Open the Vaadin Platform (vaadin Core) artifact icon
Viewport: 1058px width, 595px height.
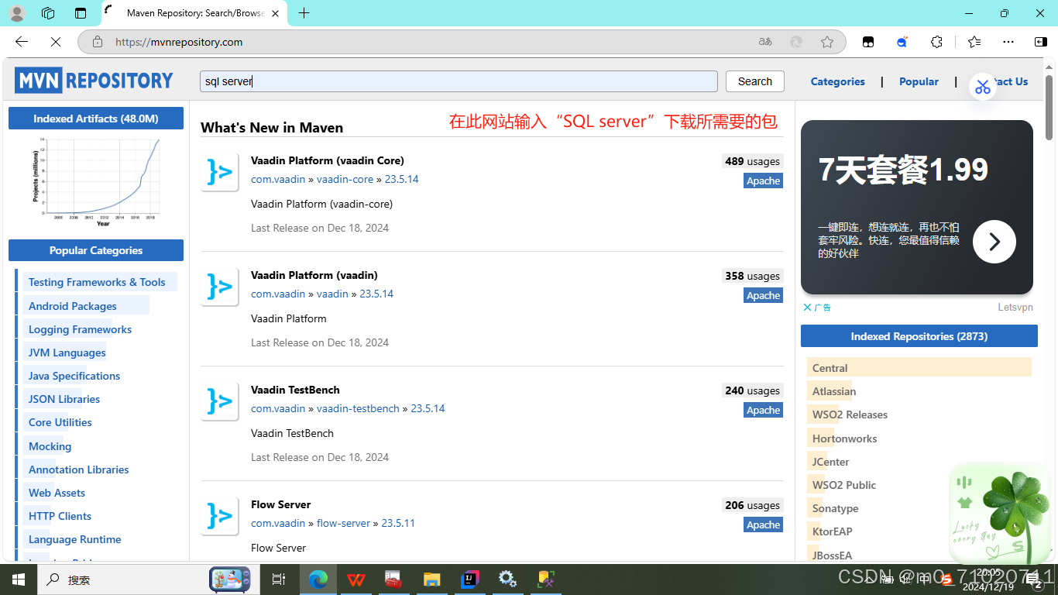[x=220, y=172]
